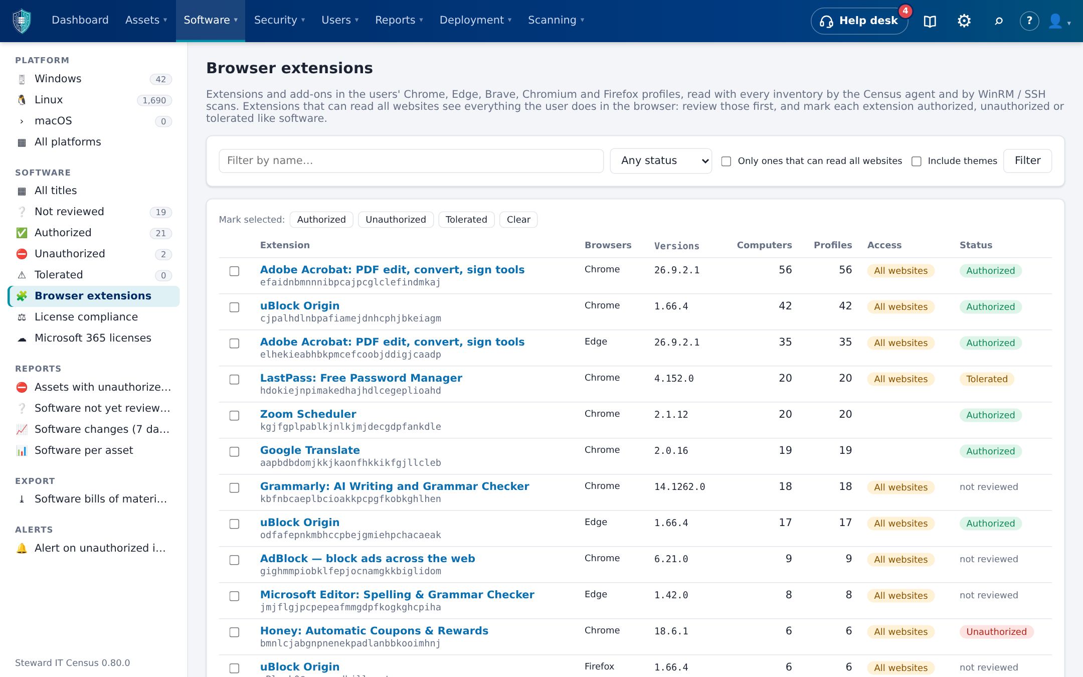
Task: Open the Users menu
Action: pyautogui.click(x=340, y=20)
